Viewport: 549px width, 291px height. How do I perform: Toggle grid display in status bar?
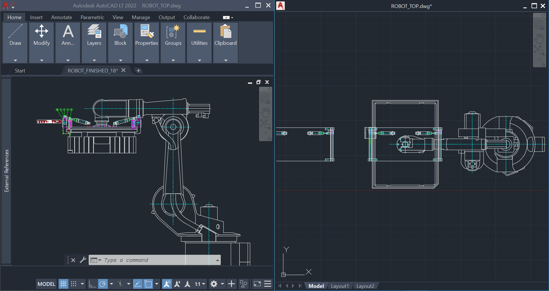click(63, 284)
